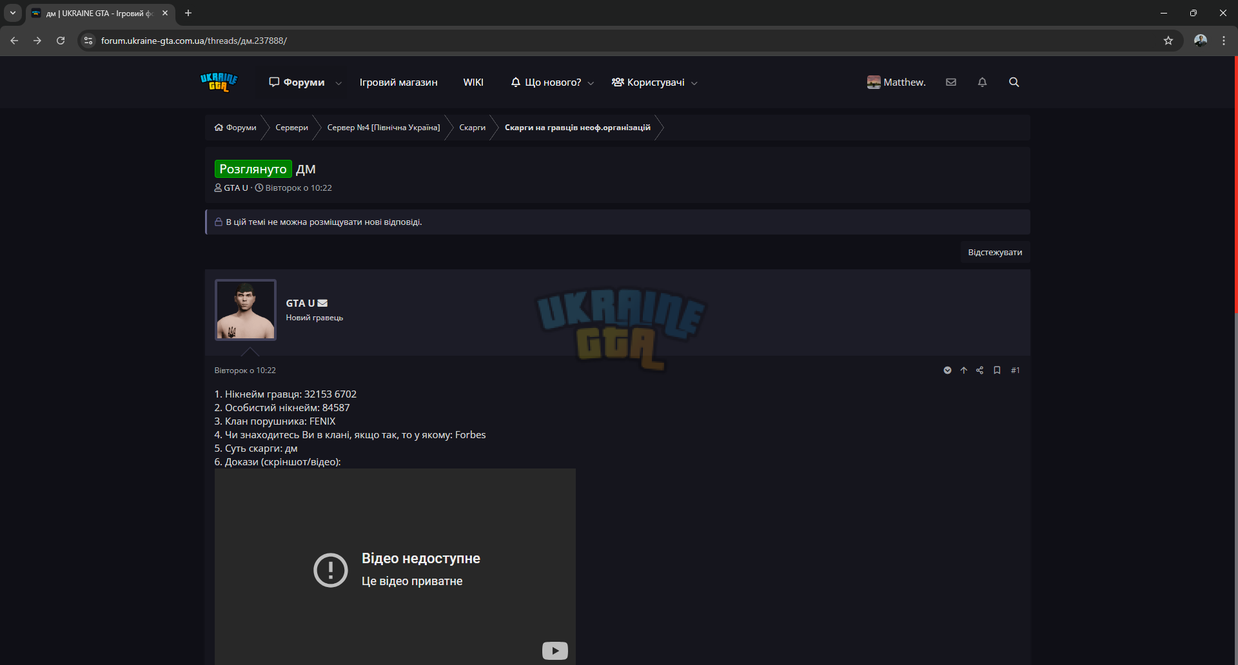Viewport: 1238px width, 665px height.
Task: Open Ігровий магазин page
Action: click(x=398, y=82)
